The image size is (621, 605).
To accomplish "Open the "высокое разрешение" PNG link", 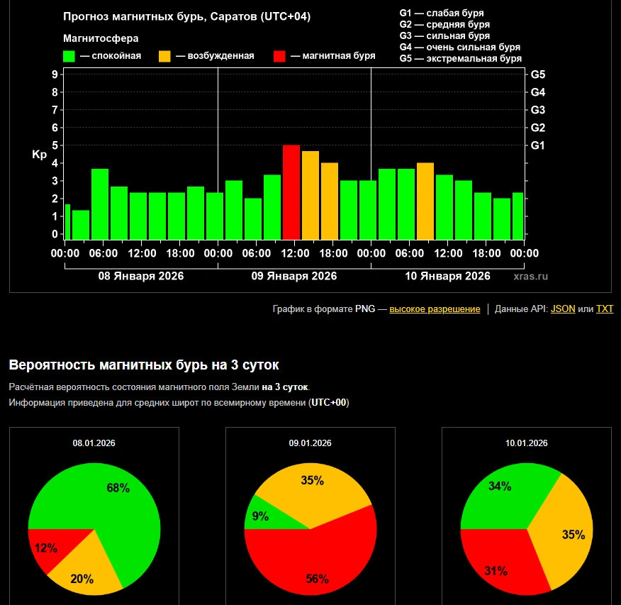I will click(x=435, y=309).
